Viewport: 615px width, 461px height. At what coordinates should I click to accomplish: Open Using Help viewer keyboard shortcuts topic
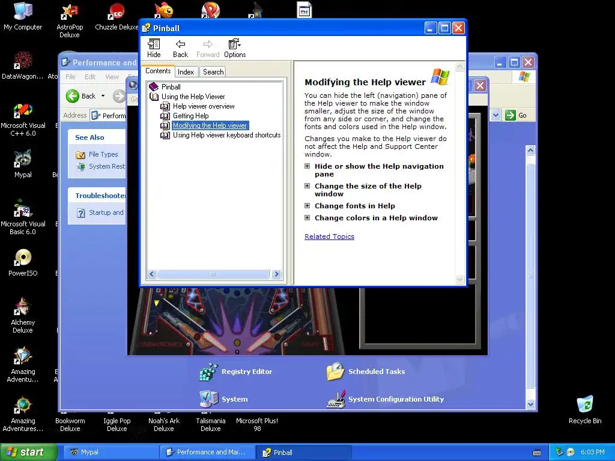point(226,135)
